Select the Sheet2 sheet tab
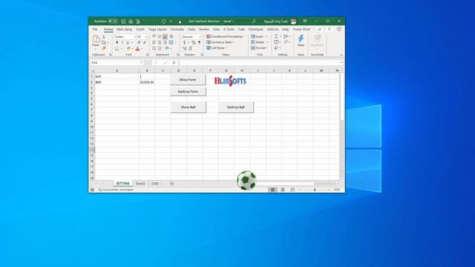 [140, 183]
